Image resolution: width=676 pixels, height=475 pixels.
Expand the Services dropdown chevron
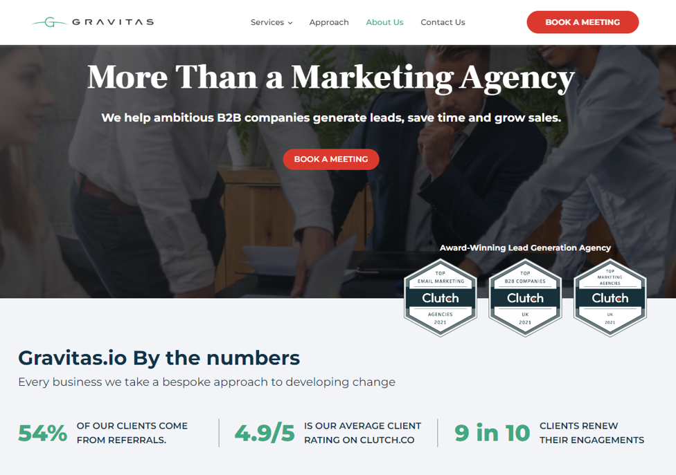click(291, 23)
